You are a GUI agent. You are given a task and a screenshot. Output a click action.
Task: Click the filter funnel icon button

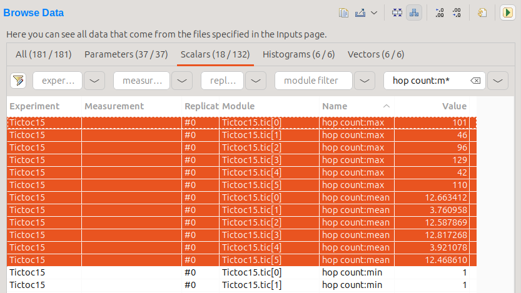pos(18,81)
